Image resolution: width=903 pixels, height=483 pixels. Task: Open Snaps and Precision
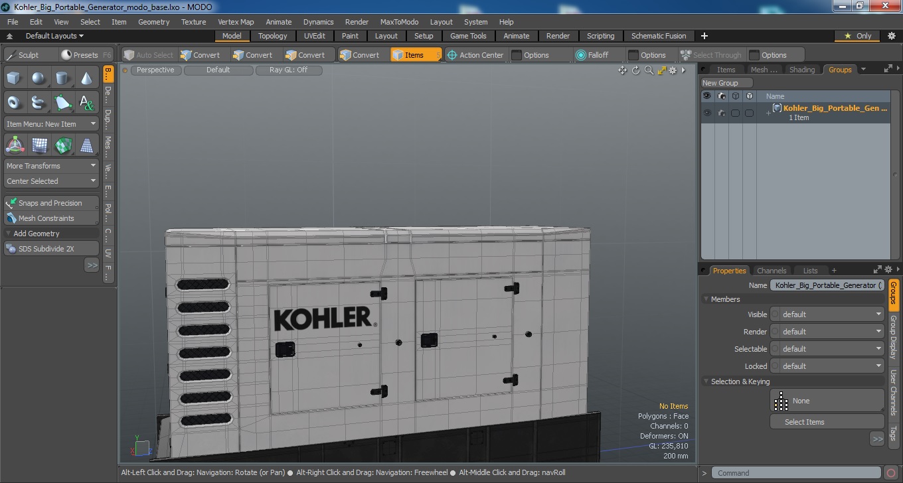point(51,203)
